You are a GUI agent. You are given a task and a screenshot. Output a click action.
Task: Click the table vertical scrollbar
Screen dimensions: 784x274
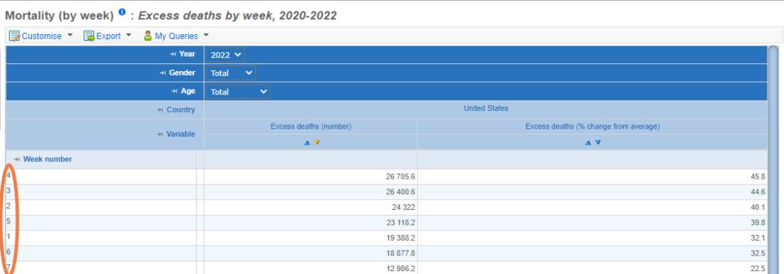tap(773, 159)
